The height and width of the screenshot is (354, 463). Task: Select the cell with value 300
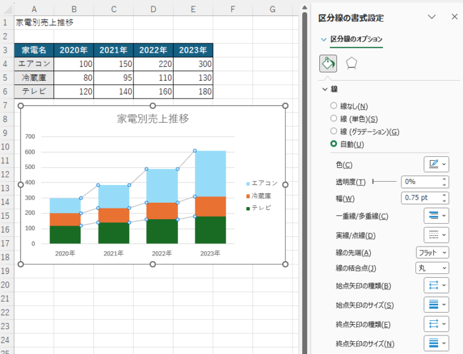(x=193, y=64)
